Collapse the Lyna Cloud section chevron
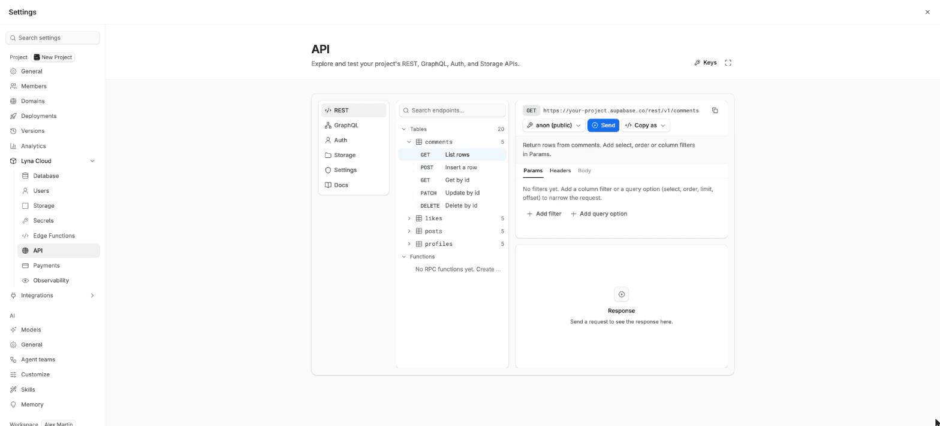Image resolution: width=940 pixels, height=426 pixels. click(x=92, y=161)
